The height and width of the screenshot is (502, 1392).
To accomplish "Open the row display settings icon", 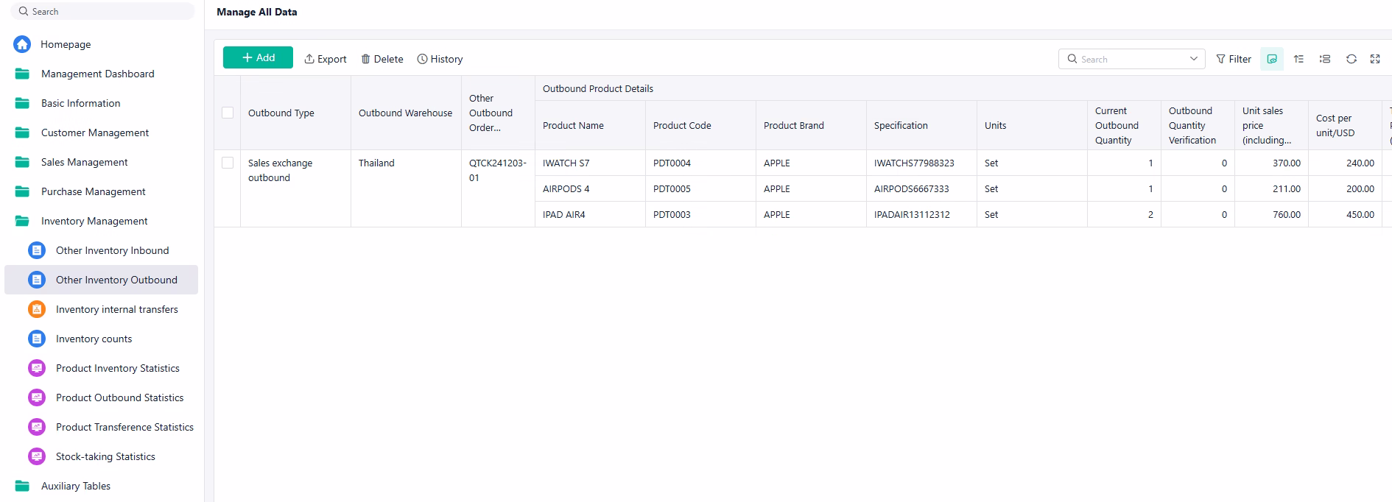I will (1324, 59).
